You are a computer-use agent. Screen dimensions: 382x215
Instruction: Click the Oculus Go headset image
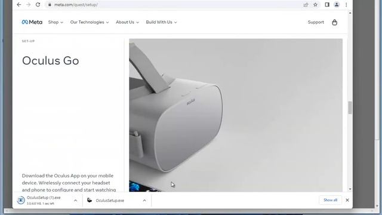click(236, 115)
